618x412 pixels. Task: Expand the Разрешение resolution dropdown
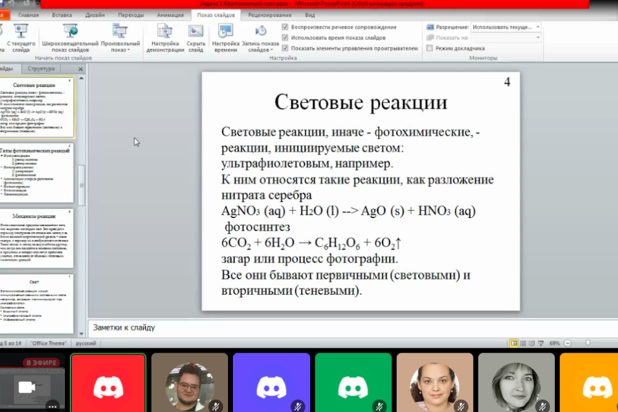538,27
